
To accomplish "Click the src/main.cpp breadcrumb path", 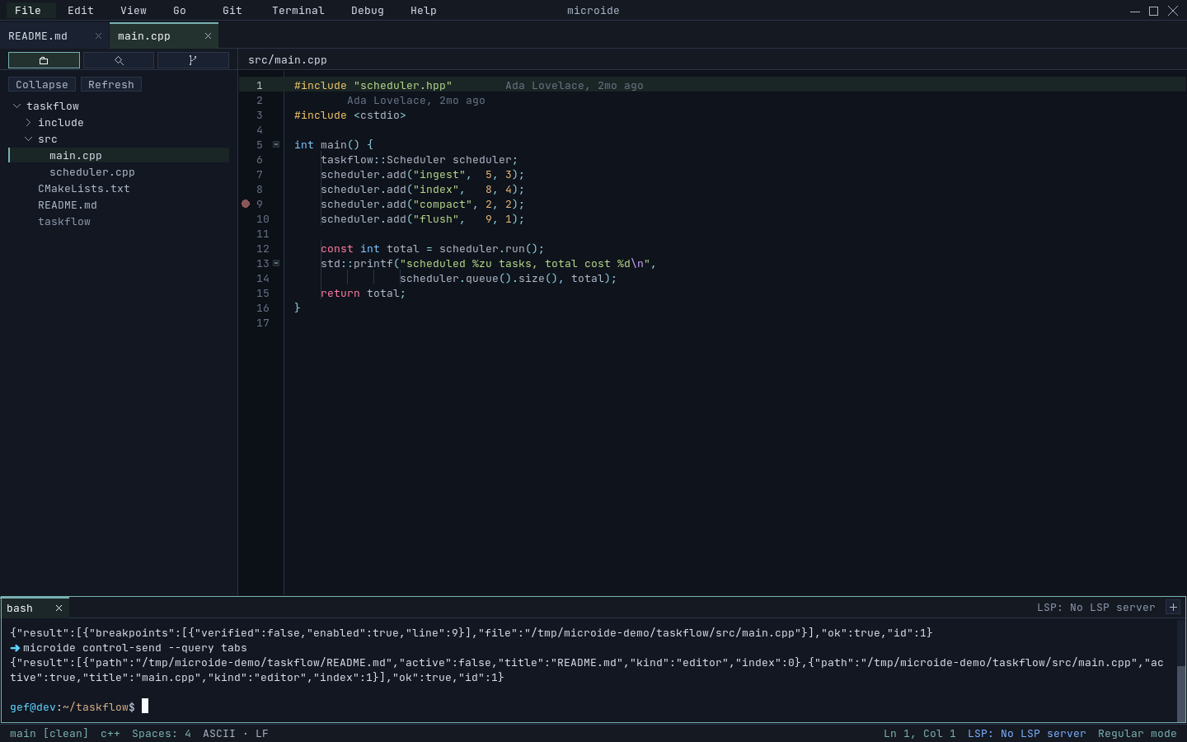I will tap(288, 60).
